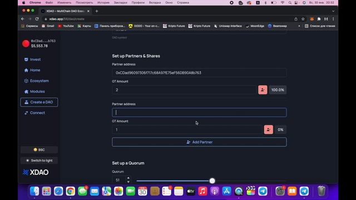
Task: Open the Uniswap Interface bookmark
Action: [x=228, y=26]
